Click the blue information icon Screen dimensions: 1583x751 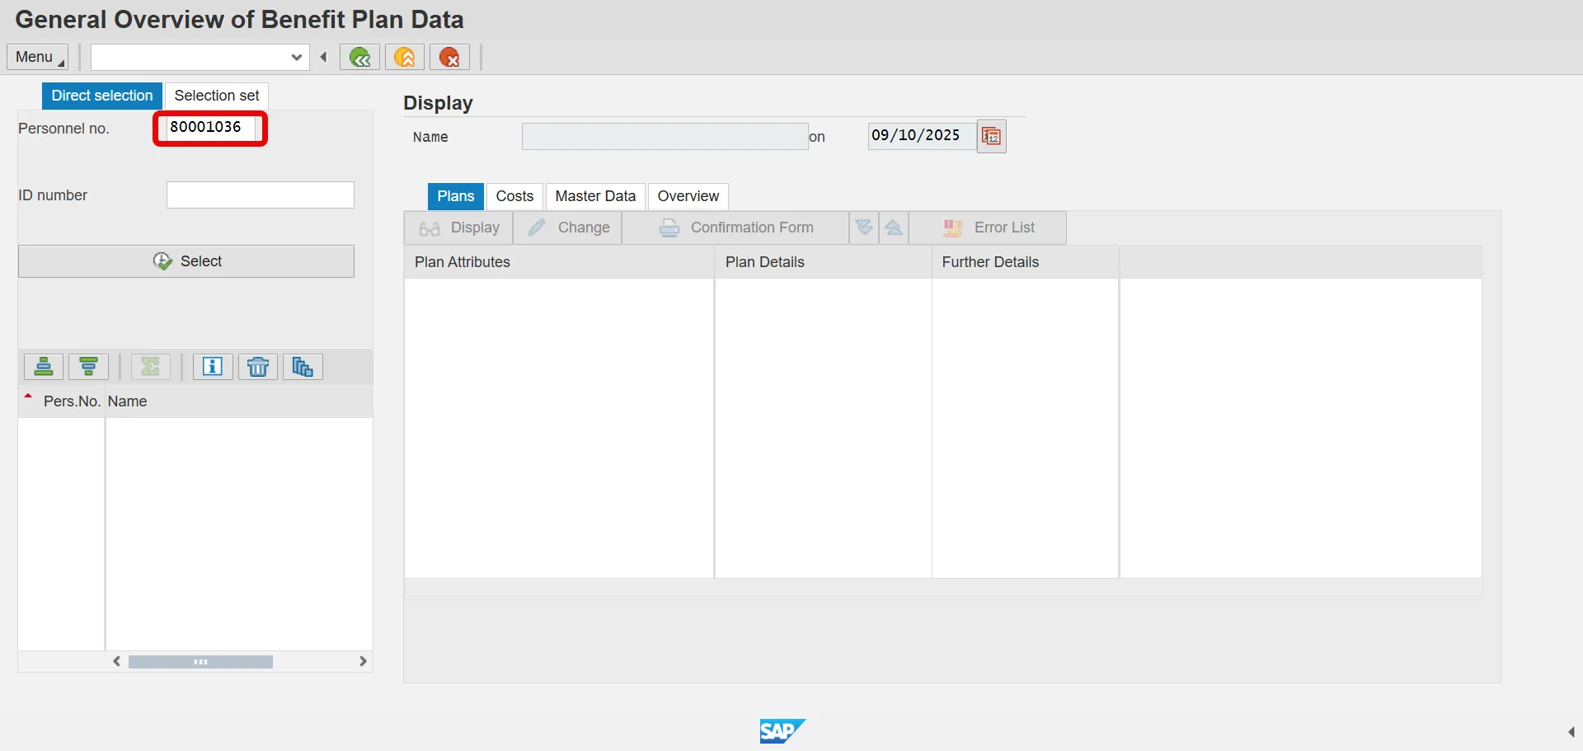(213, 367)
